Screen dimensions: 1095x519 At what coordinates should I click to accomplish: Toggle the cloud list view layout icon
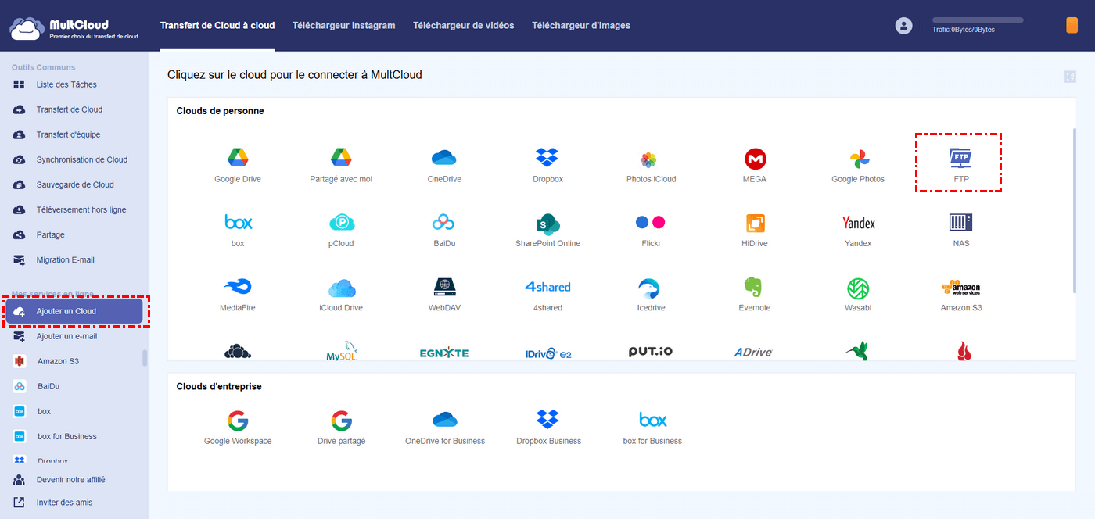(x=1070, y=77)
